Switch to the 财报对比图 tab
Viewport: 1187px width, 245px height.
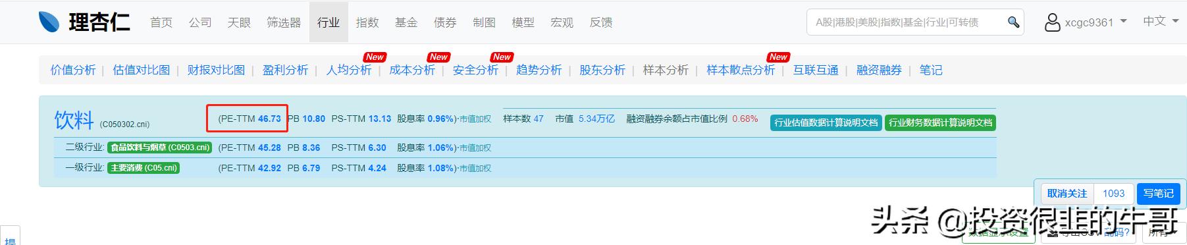point(216,70)
